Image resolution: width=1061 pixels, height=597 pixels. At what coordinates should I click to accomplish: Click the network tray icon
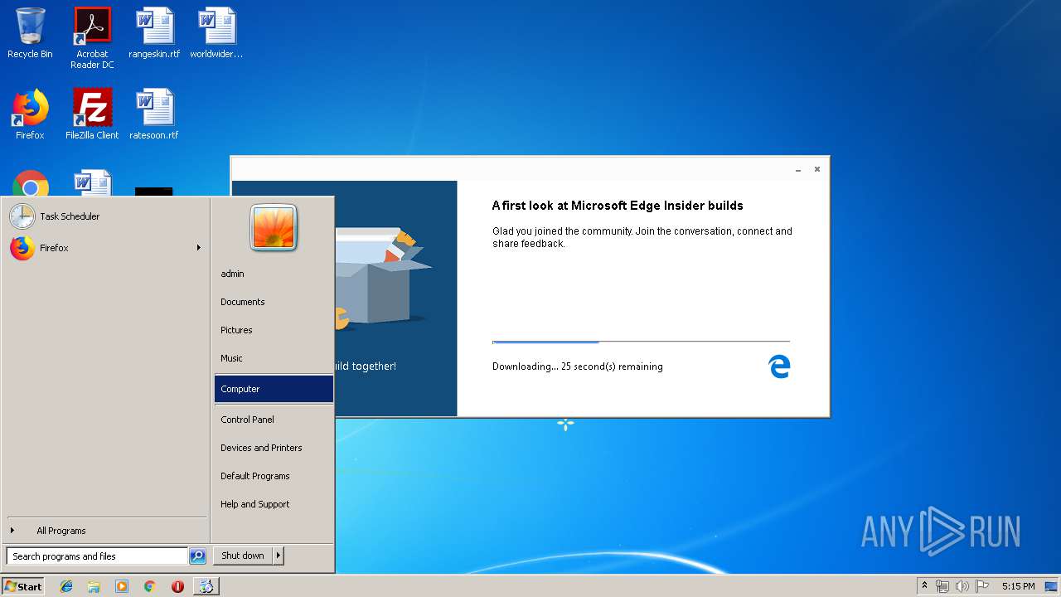(x=942, y=586)
